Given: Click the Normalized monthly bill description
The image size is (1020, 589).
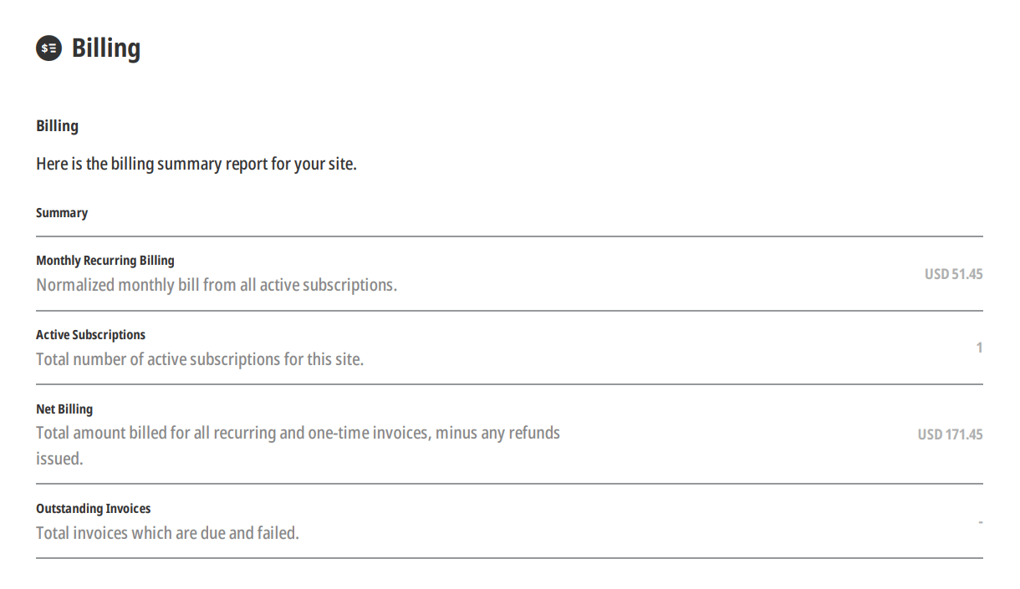Looking at the screenshot, I should coord(217,285).
